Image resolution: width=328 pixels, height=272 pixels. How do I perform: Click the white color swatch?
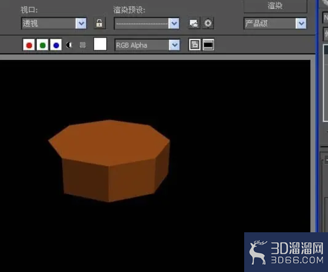click(x=100, y=44)
